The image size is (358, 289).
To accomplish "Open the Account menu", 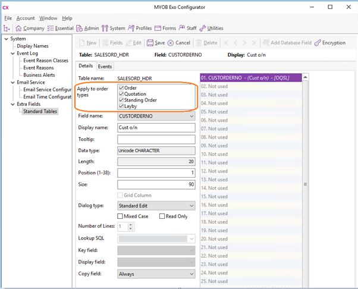I will [x=26, y=18].
